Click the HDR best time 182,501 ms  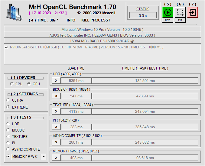pyautogui.click(x=145, y=80)
